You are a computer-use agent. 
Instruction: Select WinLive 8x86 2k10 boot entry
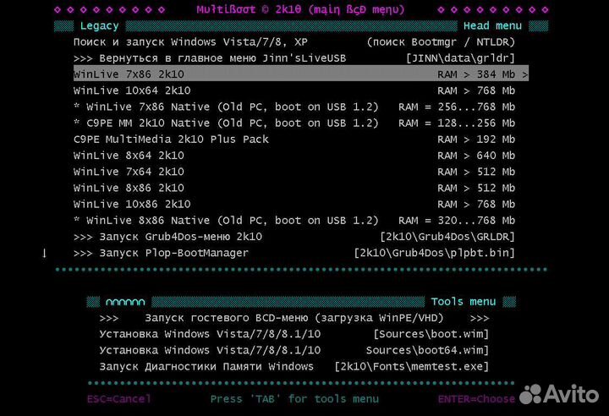[x=294, y=188]
